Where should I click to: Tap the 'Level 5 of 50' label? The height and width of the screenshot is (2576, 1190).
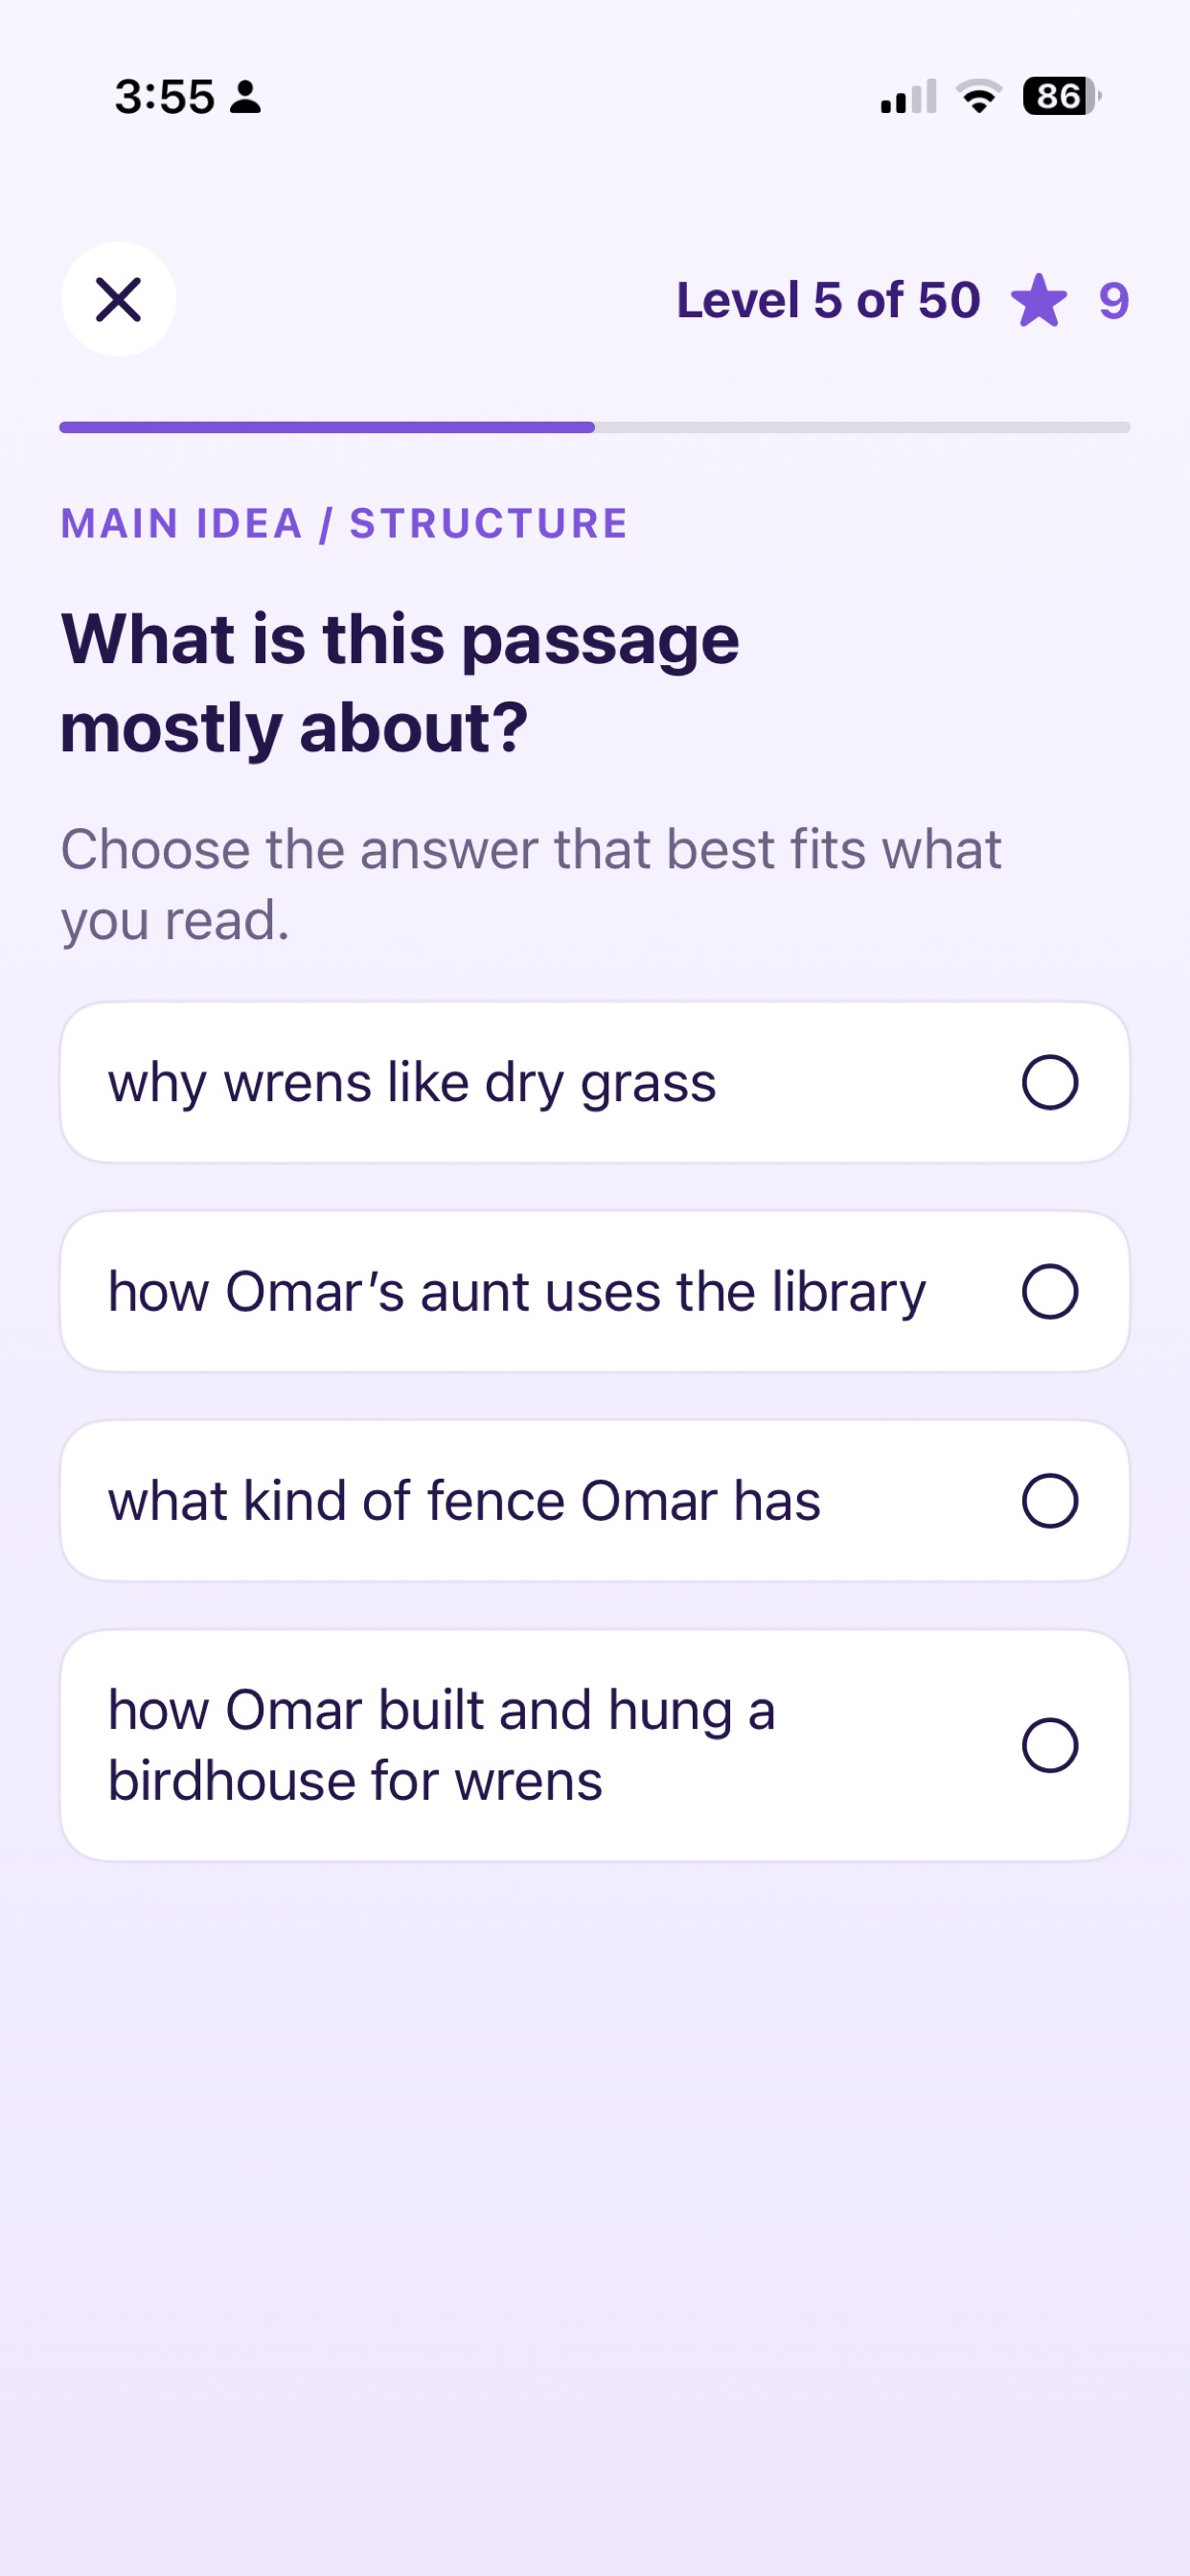pyautogui.click(x=828, y=300)
